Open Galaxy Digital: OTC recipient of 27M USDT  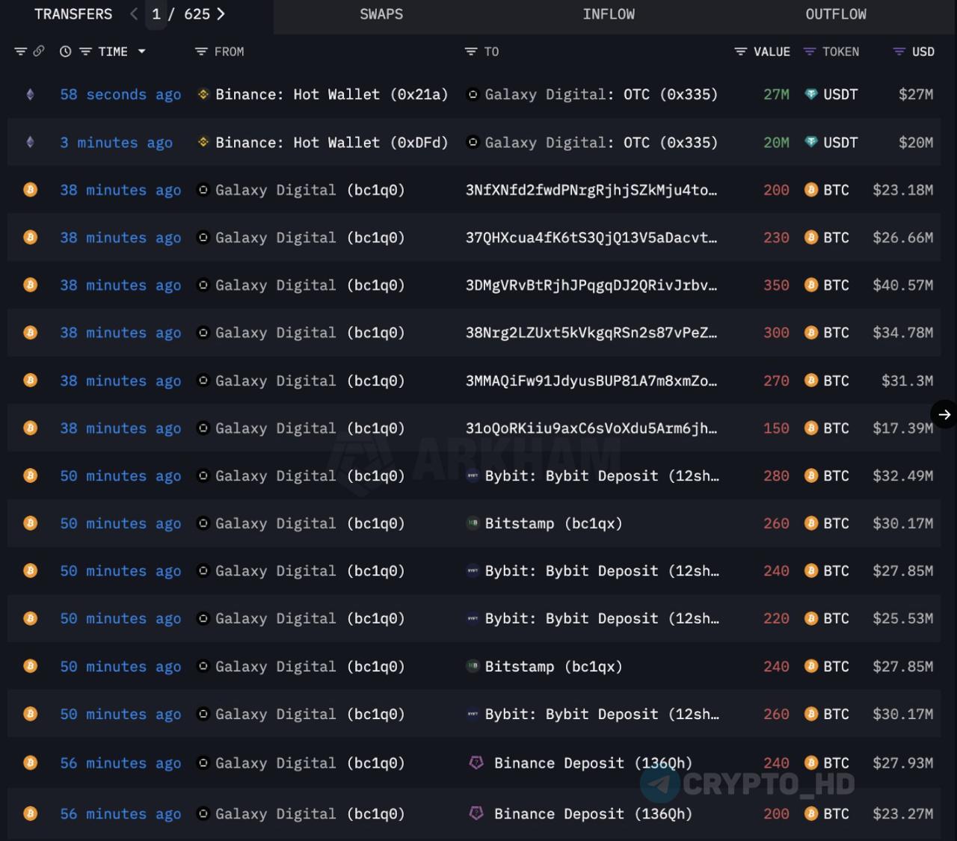click(x=601, y=95)
